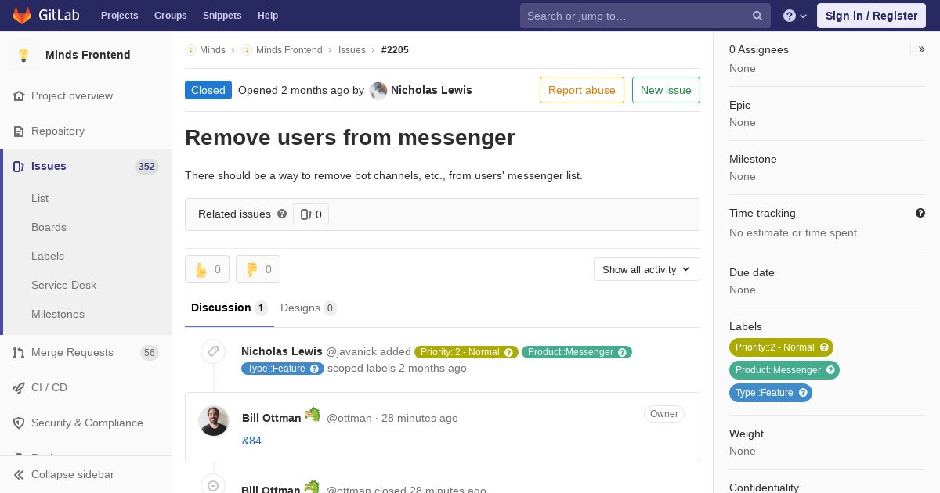Image resolution: width=940 pixels, height=493 pixels.
Task: Click the Collapse sidebar text
Action: tap(73, 474)
